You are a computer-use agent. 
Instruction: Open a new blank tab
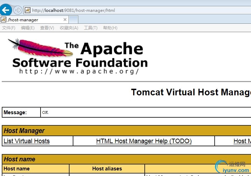pos(73,20)
